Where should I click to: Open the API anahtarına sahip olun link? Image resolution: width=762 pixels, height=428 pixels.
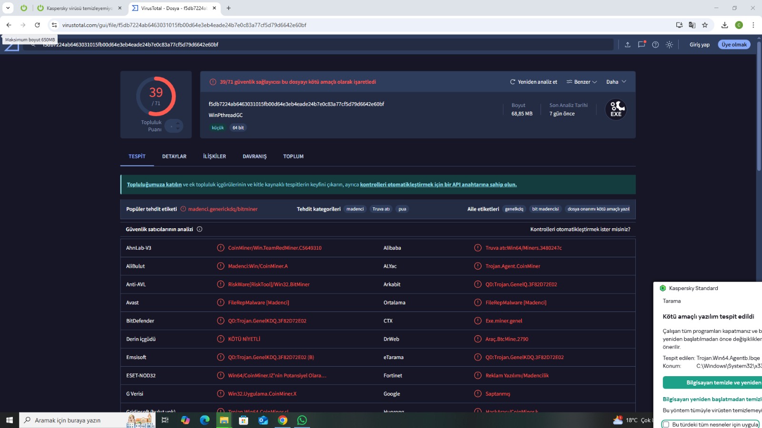tap(438, 185)
